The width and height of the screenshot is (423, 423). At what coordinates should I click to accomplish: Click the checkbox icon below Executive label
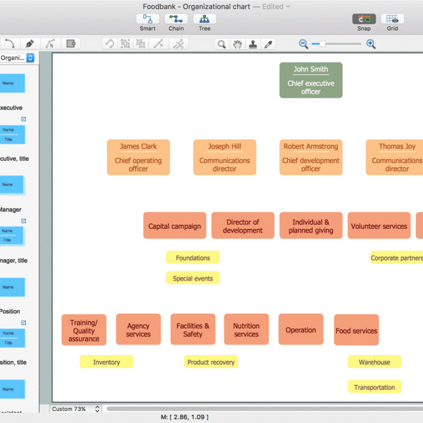24,119
